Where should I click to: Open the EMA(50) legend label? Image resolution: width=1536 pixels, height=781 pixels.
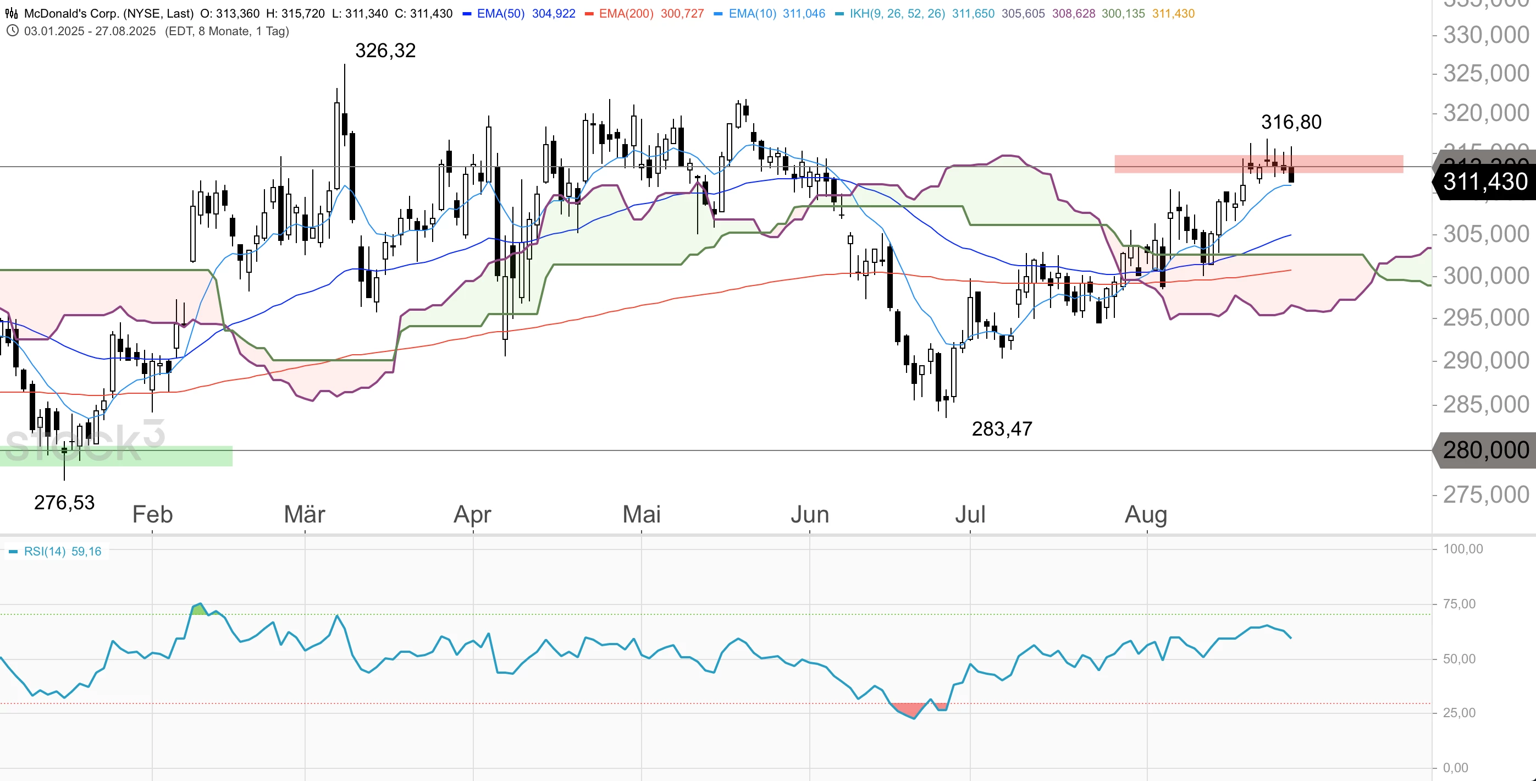pyautogui.click(x=501, y=13)
